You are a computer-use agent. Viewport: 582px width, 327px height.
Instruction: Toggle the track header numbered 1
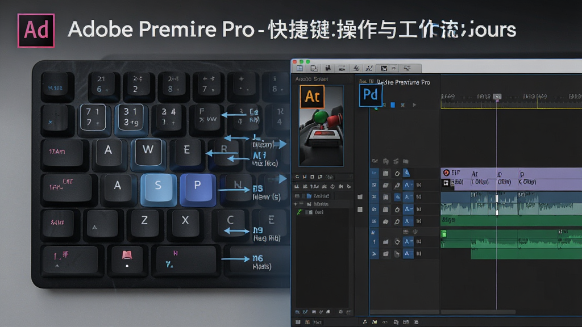(374, 242)
